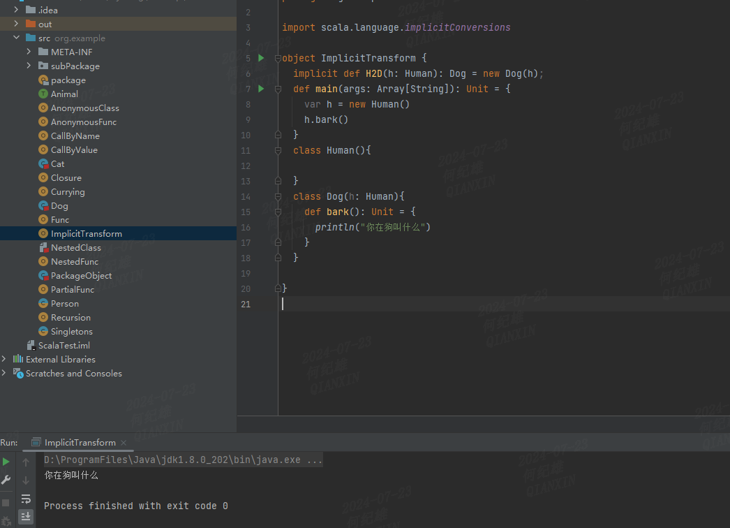The image size is (730, 528).
Task: Close the ImplicitTransform run tab
Action: pos(124,443)
